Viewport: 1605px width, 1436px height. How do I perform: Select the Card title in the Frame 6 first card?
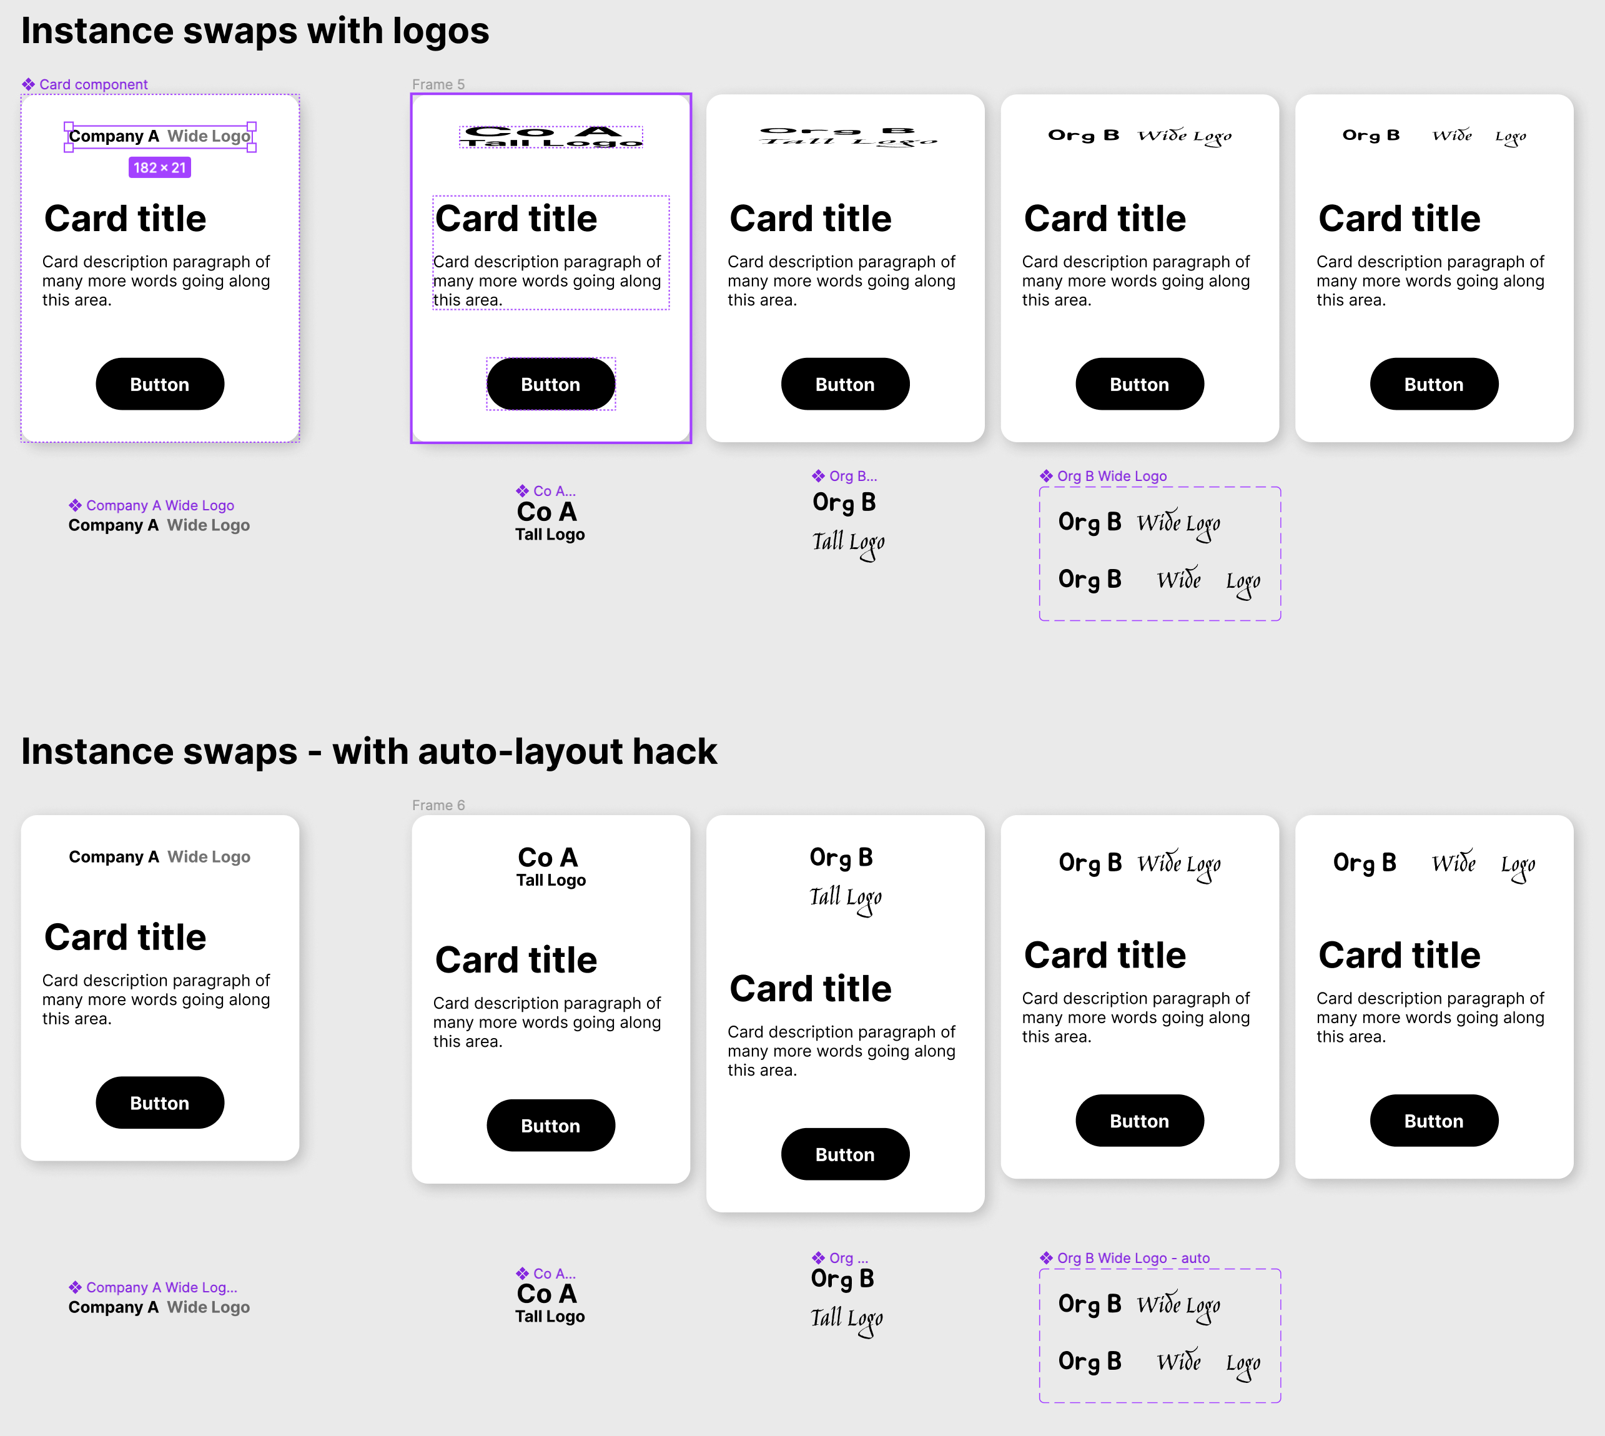pos(516,960)
